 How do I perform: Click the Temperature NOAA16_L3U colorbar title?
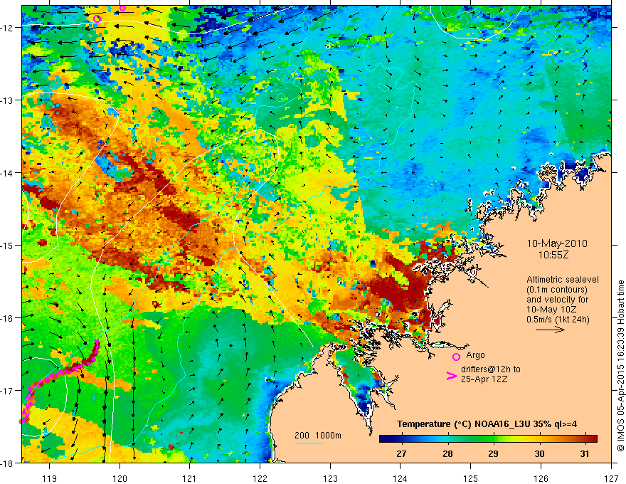pyautogui.click(x=487, y=424)
